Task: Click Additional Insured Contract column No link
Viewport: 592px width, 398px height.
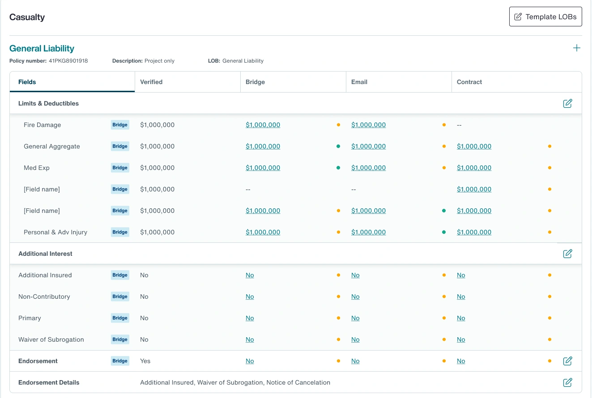Action: pos(461,275)
